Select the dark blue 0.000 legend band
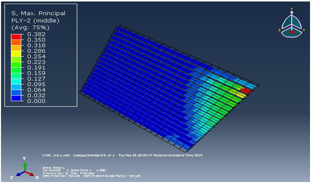The width and height of the screenshot is (312, 184). click(16, 98)
